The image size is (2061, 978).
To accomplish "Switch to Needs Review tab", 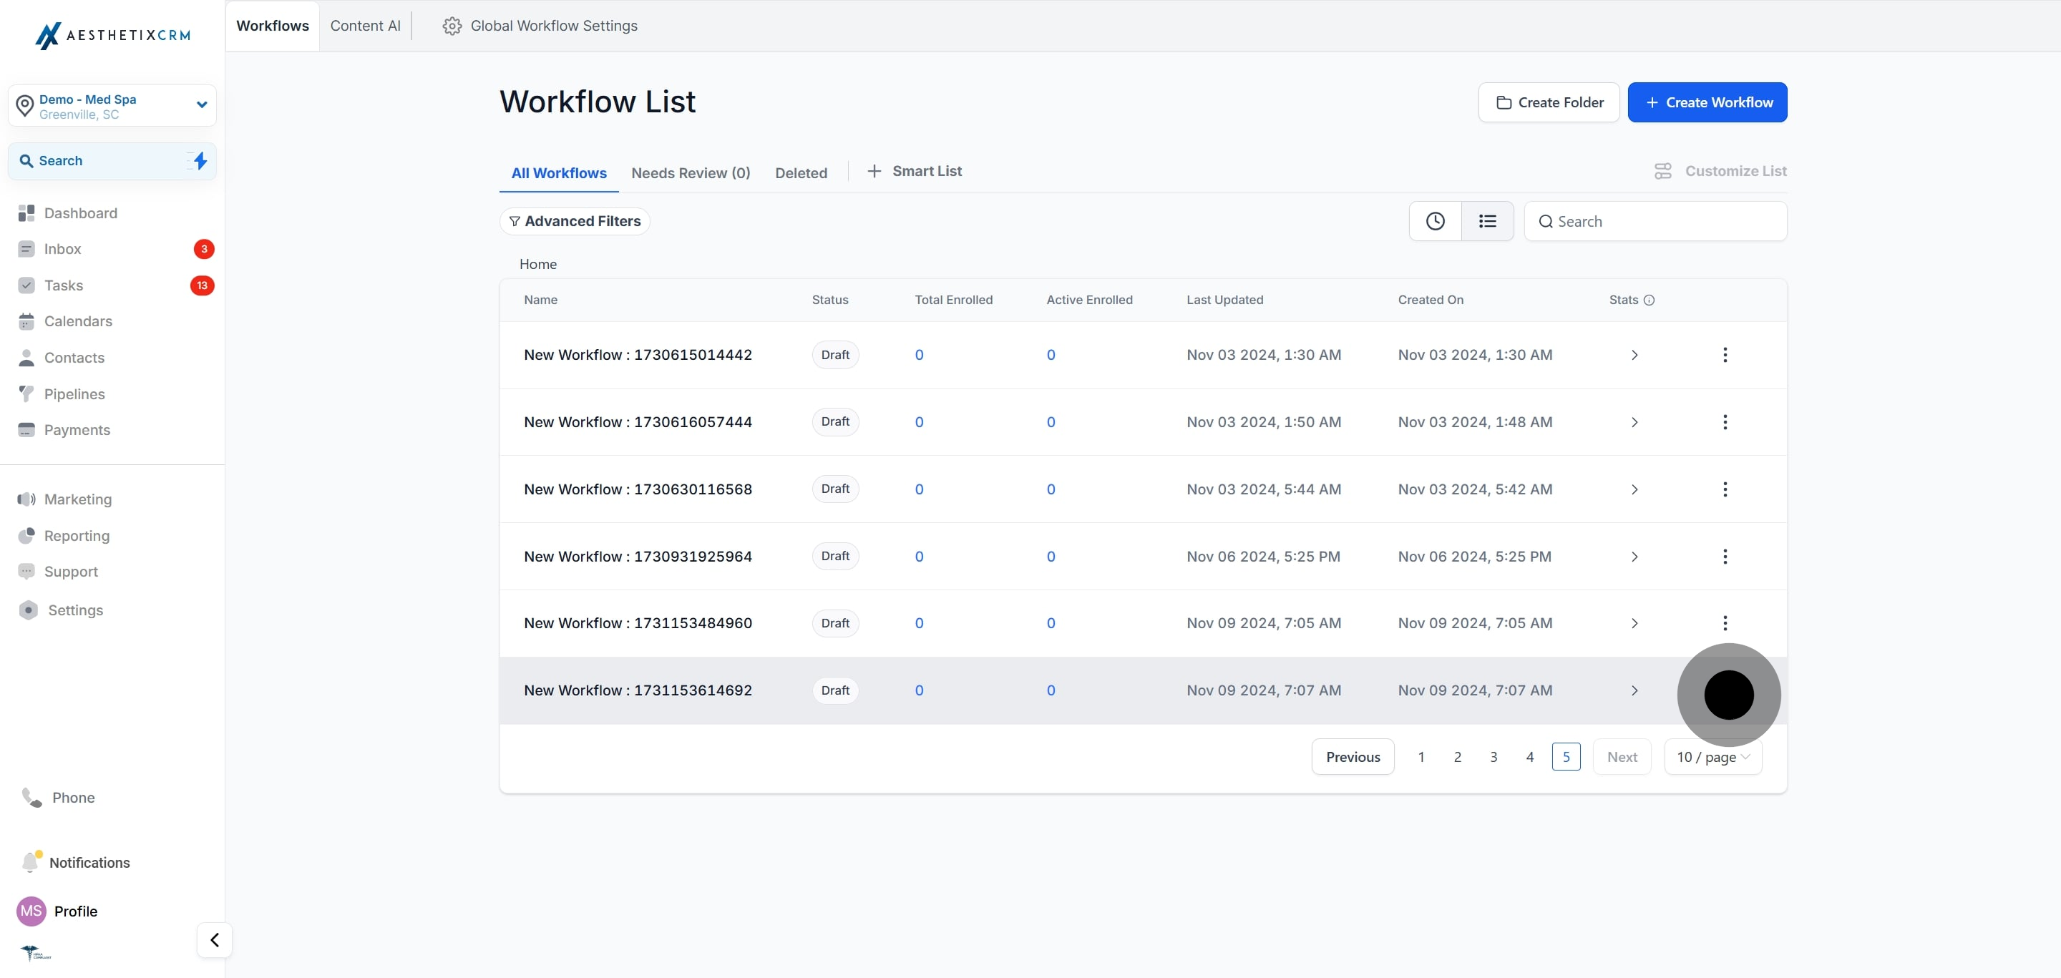I will point(691,172).
